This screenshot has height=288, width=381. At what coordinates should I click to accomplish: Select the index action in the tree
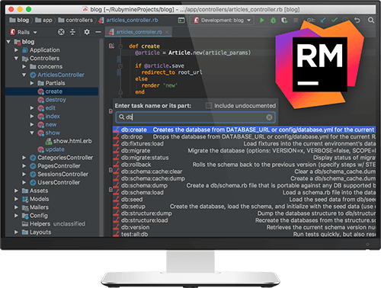click(52, 117)
